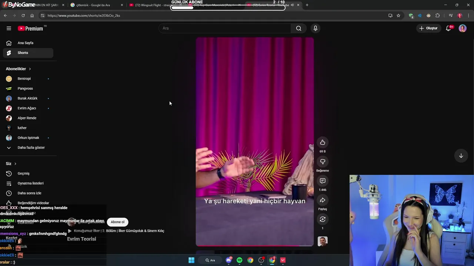The image size is (474, 266).
Task: Open the channel avatar beside the Short
Action: click(x=323, y=241)
